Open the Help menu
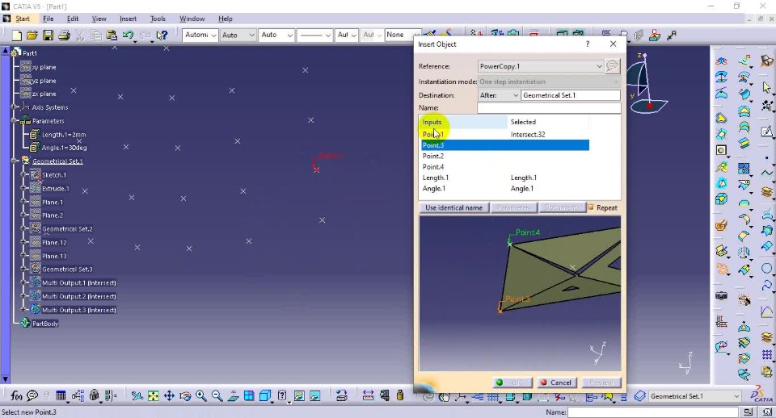This screenshot has width=776, height=418. click(226, 19)
